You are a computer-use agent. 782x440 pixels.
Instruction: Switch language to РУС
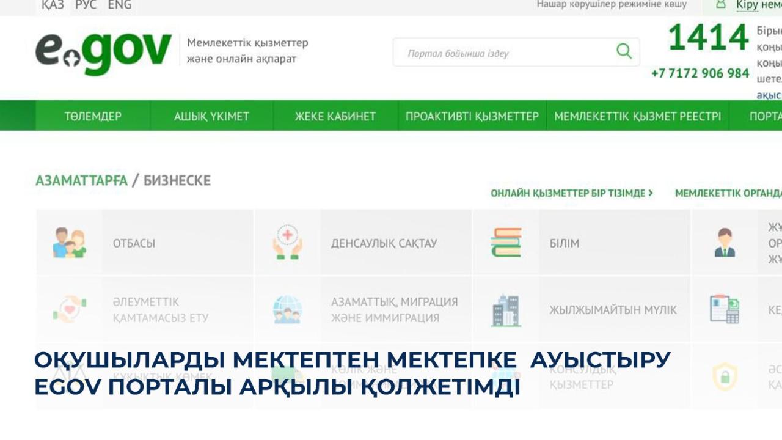tap(86, 5)
